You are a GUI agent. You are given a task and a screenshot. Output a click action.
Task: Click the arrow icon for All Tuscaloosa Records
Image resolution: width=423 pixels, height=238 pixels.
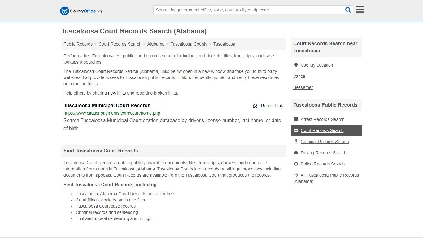(x=296, y=175)
